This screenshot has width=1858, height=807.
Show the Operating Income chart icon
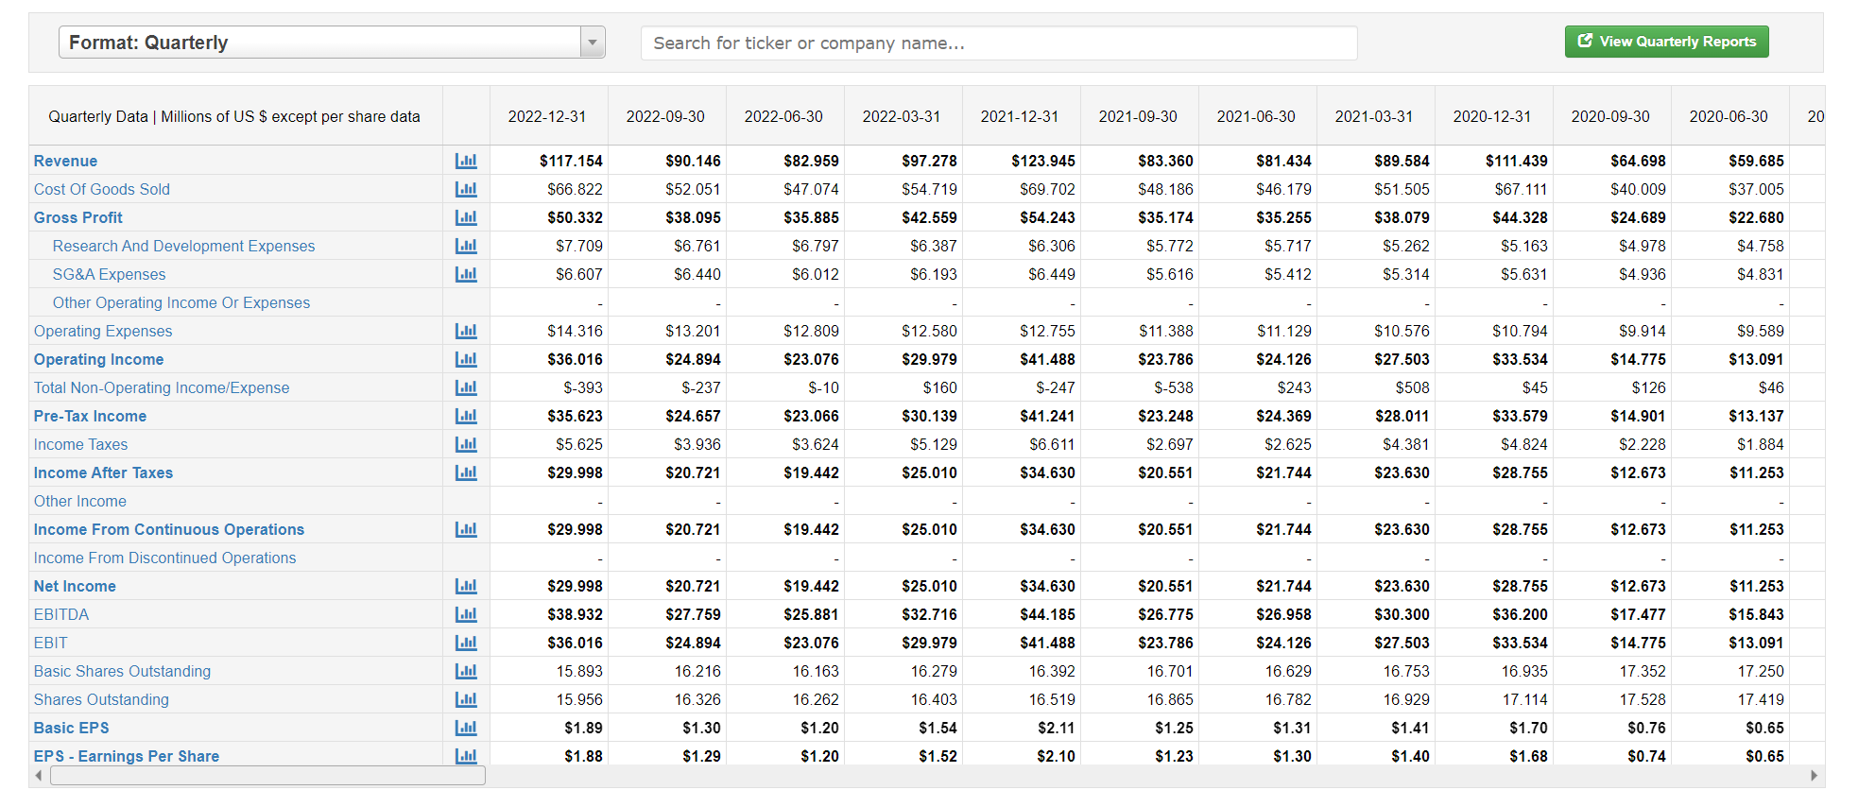point(466,359)
